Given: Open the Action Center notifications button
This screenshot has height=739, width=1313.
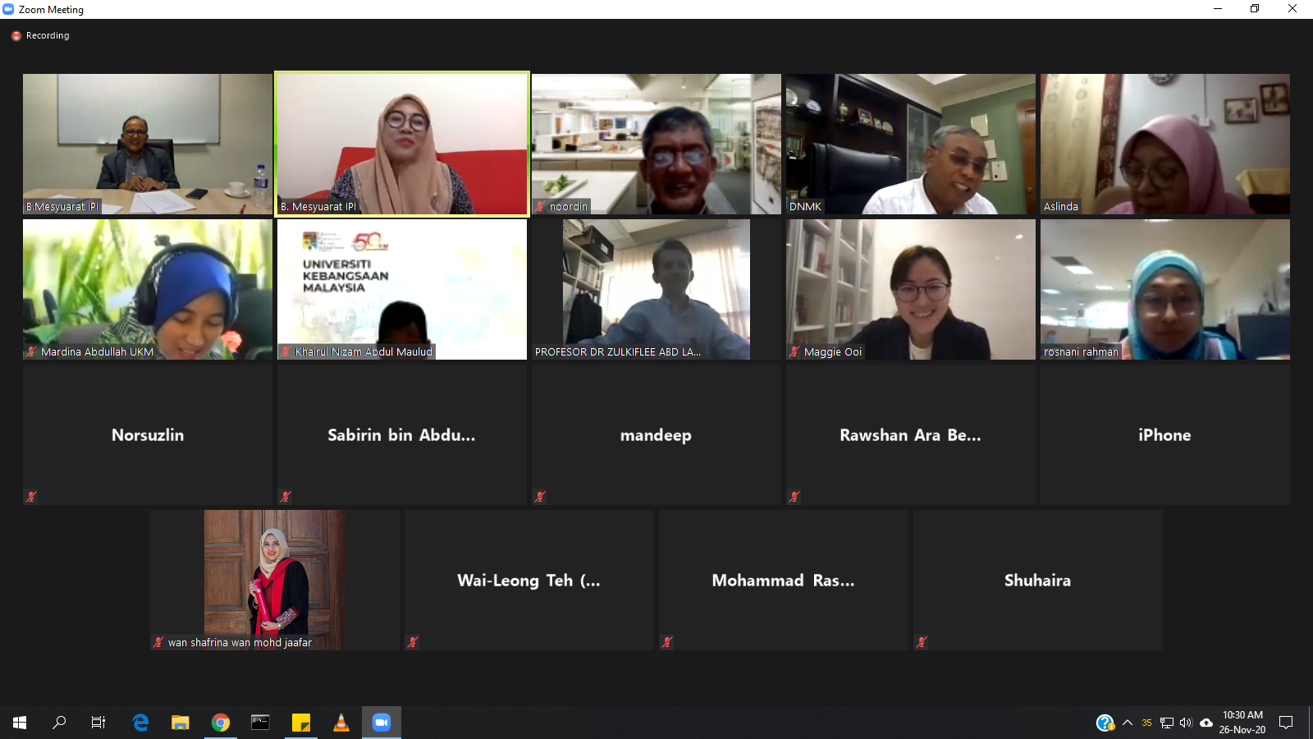Looking at the screenshot, I should (1286, 723).
